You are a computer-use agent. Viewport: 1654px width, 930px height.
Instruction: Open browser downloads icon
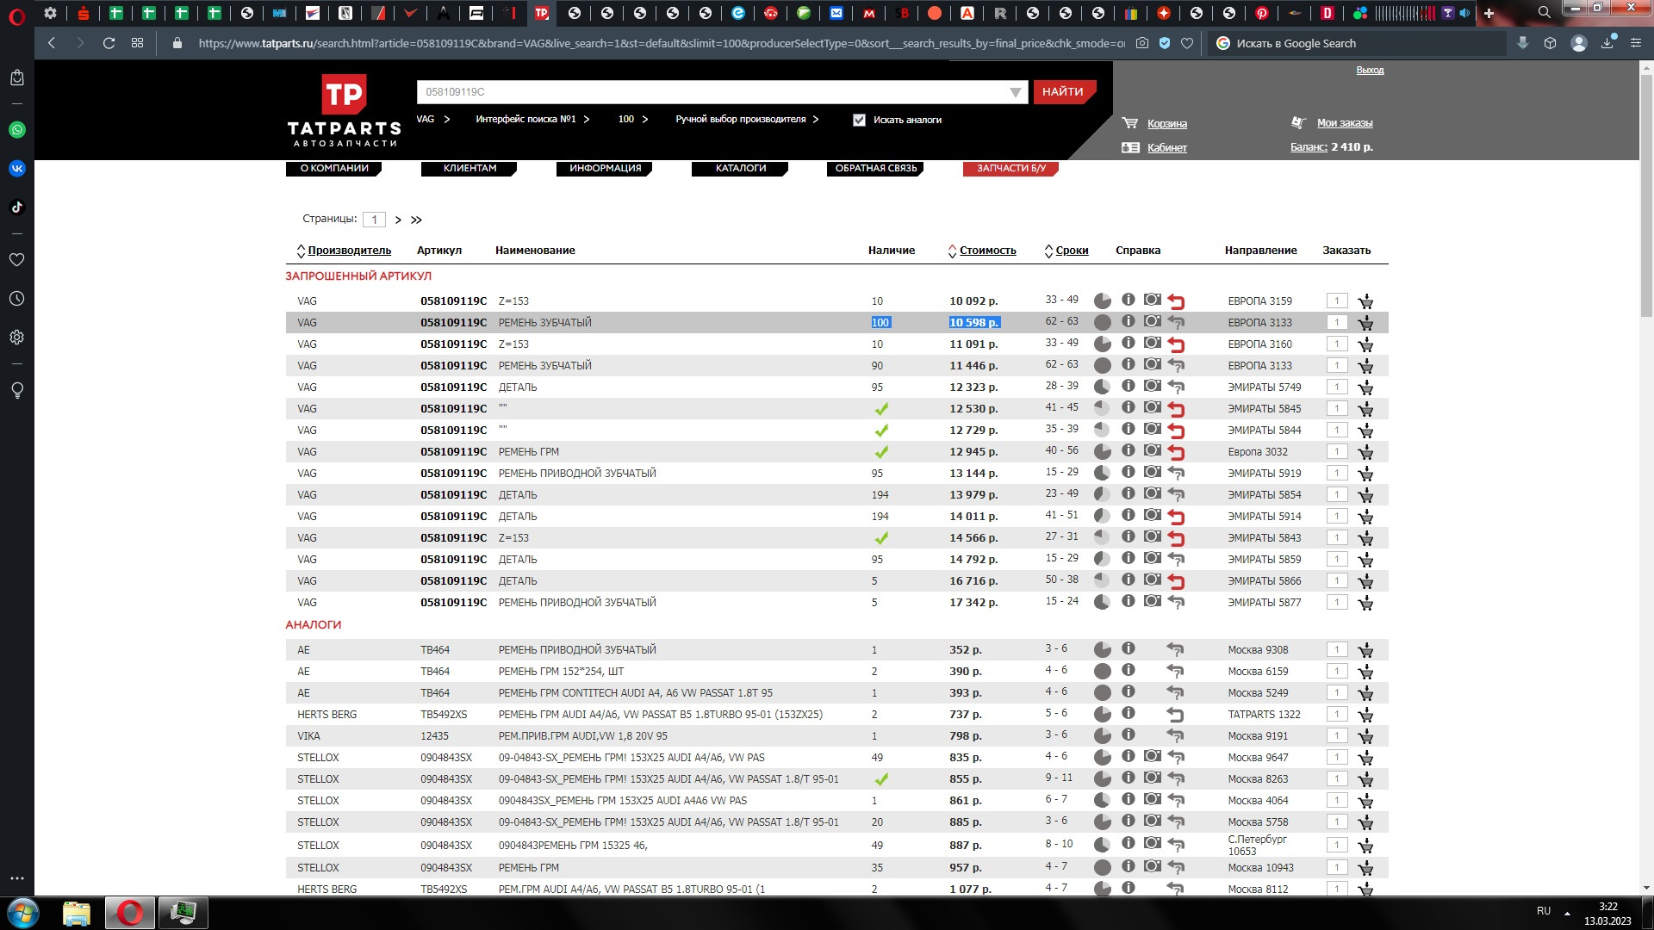coord(1607,43)
